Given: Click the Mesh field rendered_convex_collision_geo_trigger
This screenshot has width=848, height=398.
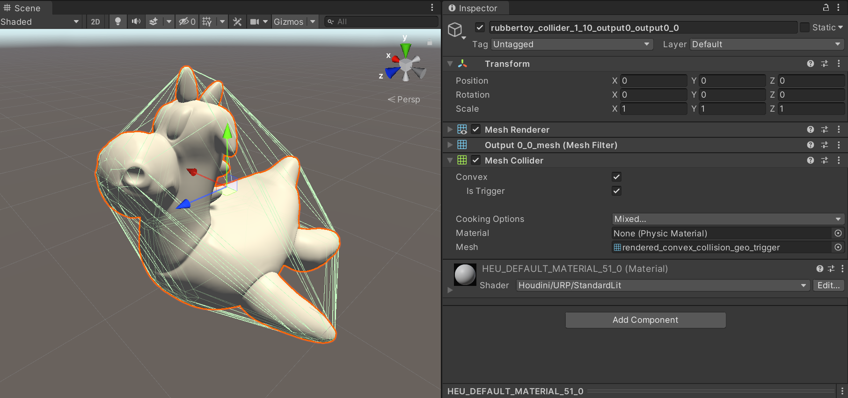Looking at the screenshot, I should (722, 247).
